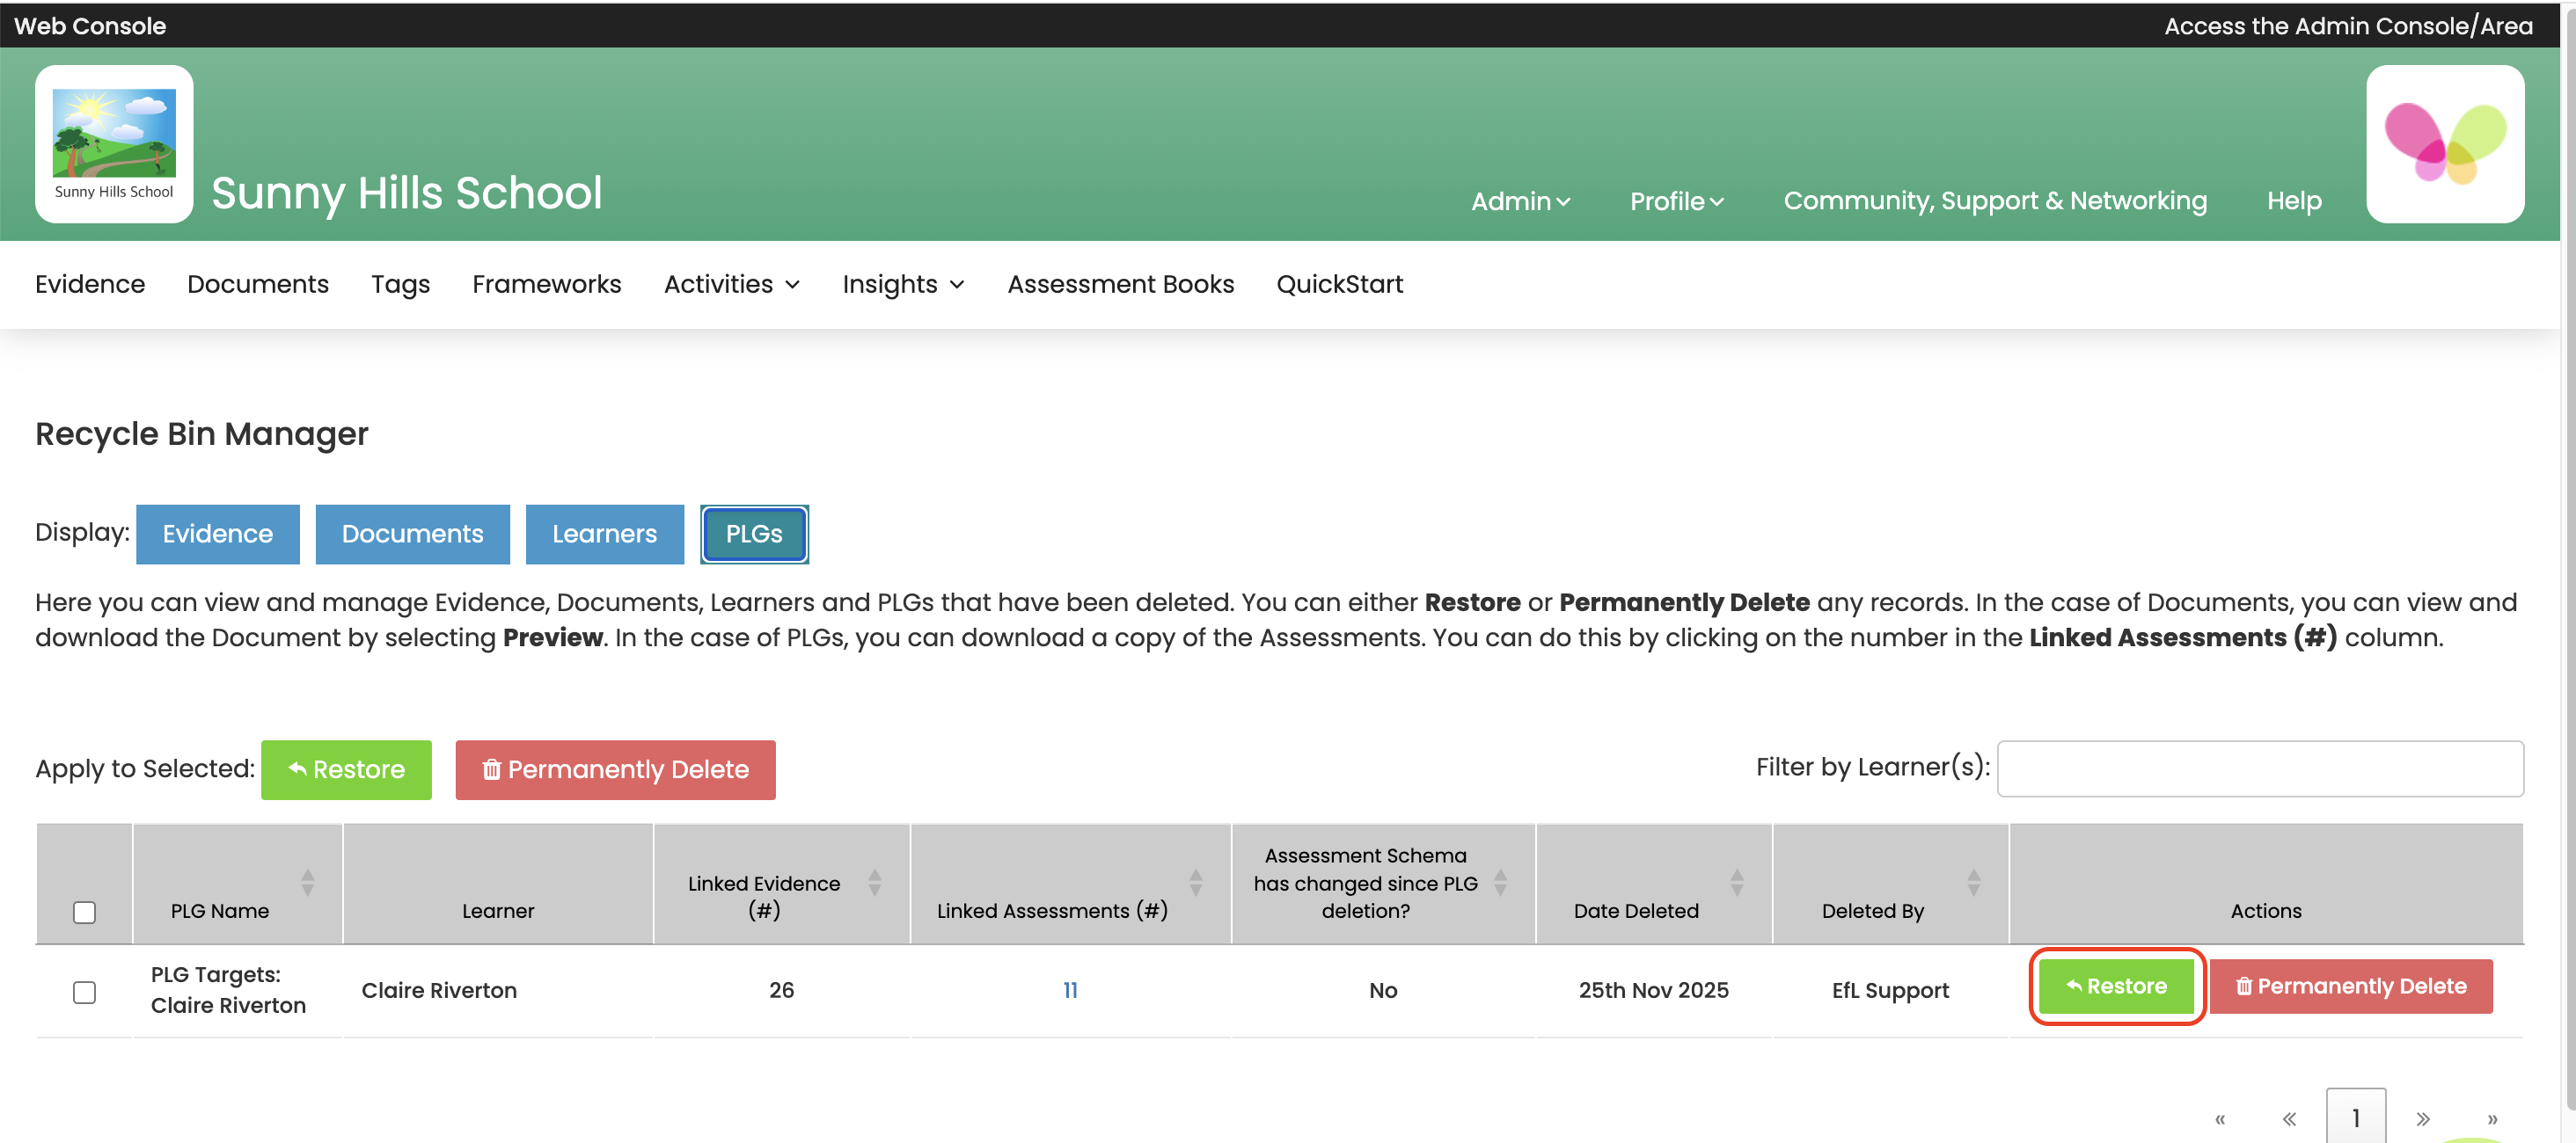Expand the Admin dropdown menu
Screen dimensions: 2576x1143
click(x=1519, y=200)
